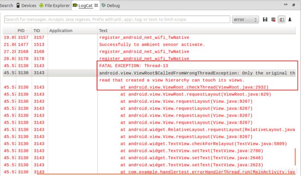This screenshot has height=176, width=301.
Task: Open the error log level dropdown
Action: (x=245, y=19)
